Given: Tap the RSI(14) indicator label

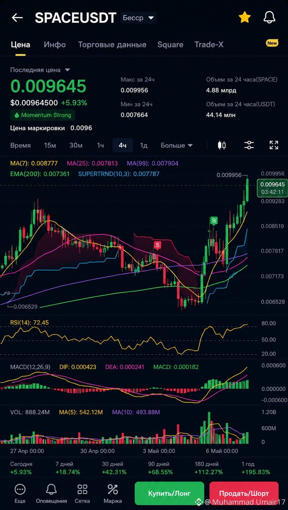Looking at the screenshot, I should pyautogui.click(x=29, y=322).
